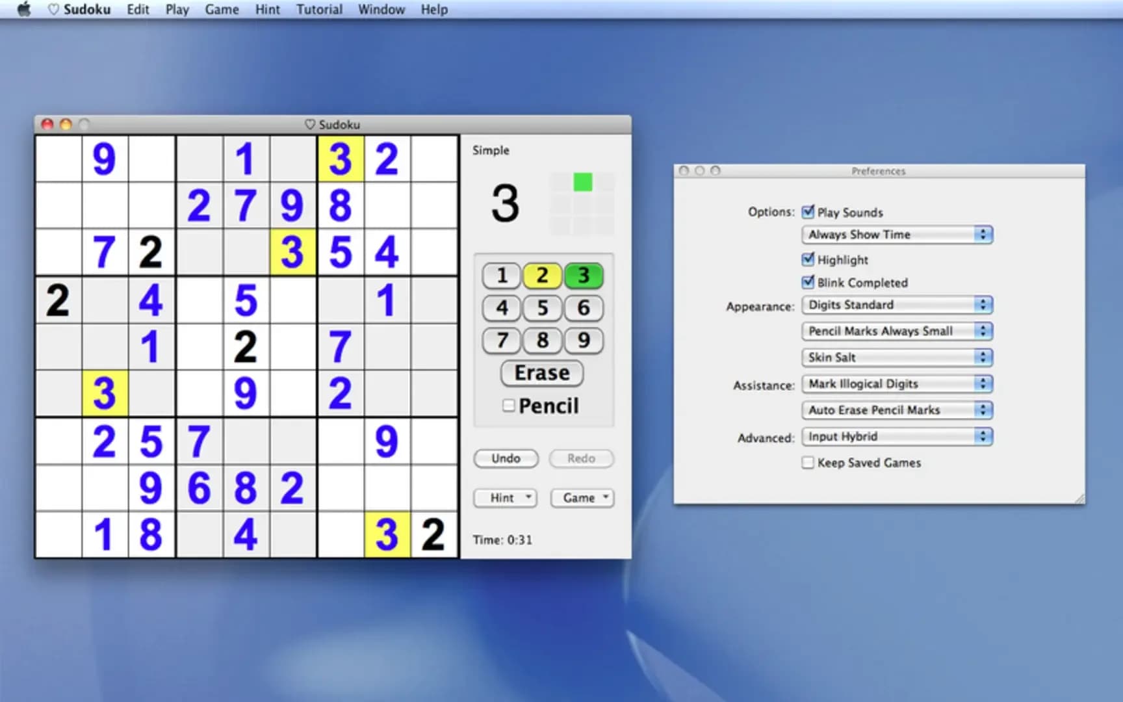The width and height of the screenshot is (1123, 702).
Task: Open the Input Hybrid dropdown
Action: [x=897, y=437]
